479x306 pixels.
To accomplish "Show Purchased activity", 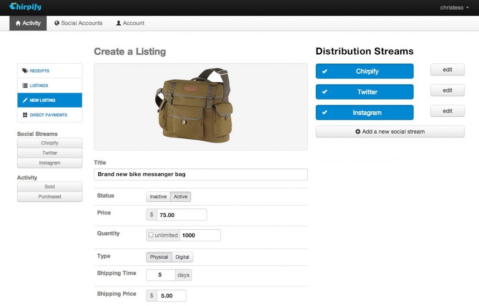I will [50, 197].
